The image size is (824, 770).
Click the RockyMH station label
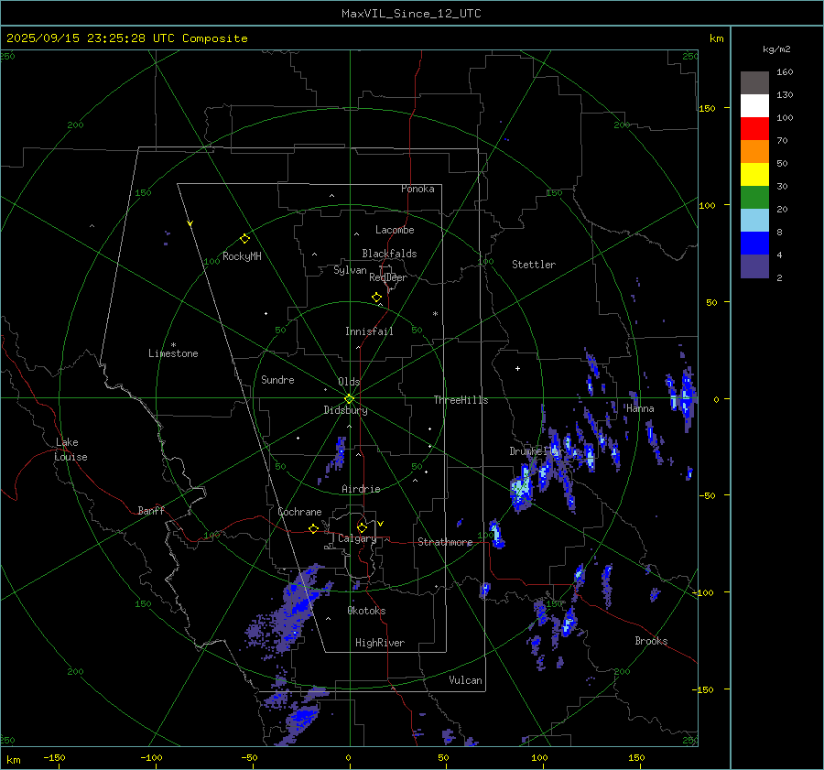242,256
